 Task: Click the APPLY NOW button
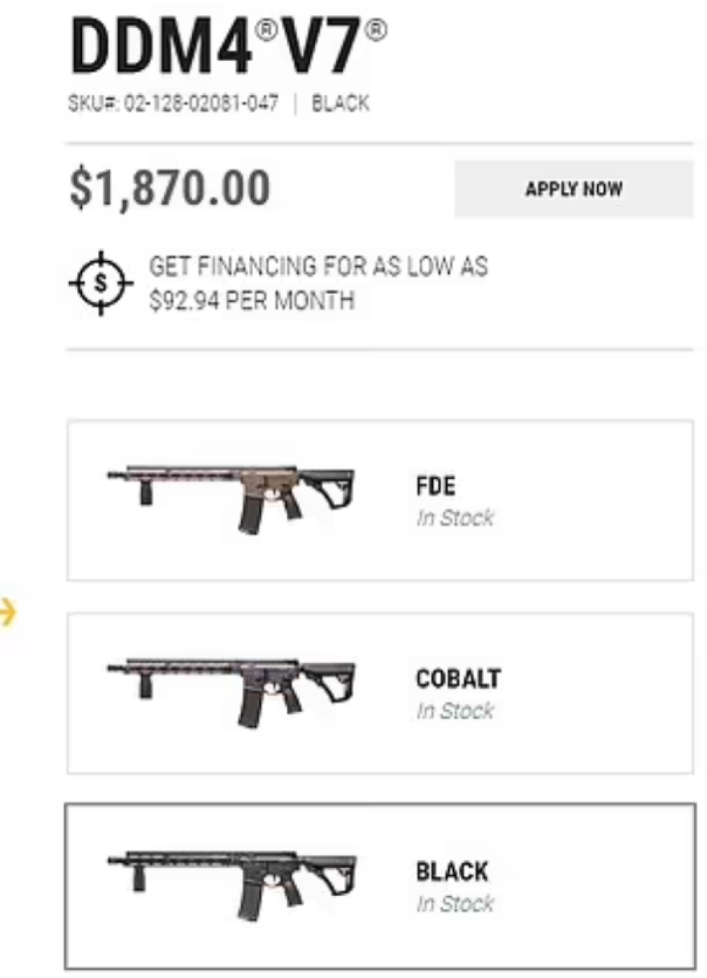(574, 190)
